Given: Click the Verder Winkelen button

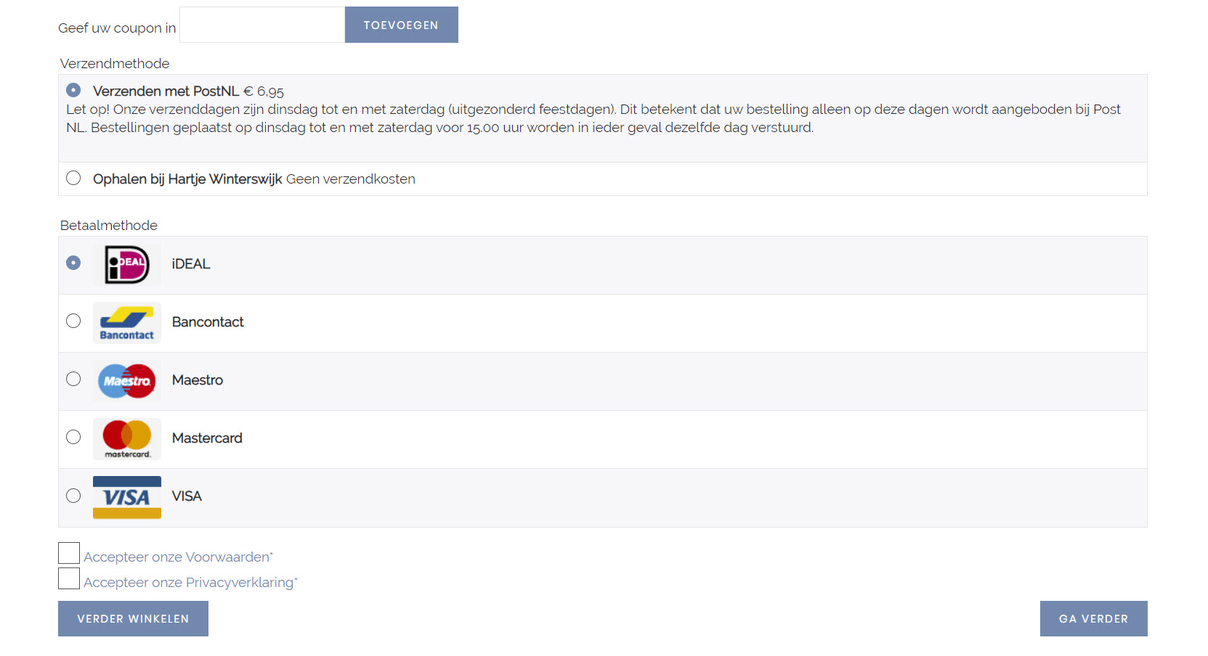Looking at the screenshot, I should pos(133,619).
